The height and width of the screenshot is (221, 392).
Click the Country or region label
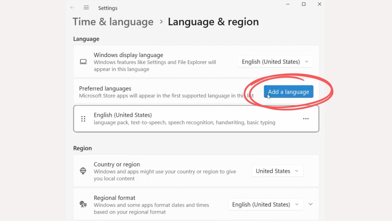point(117,164)
